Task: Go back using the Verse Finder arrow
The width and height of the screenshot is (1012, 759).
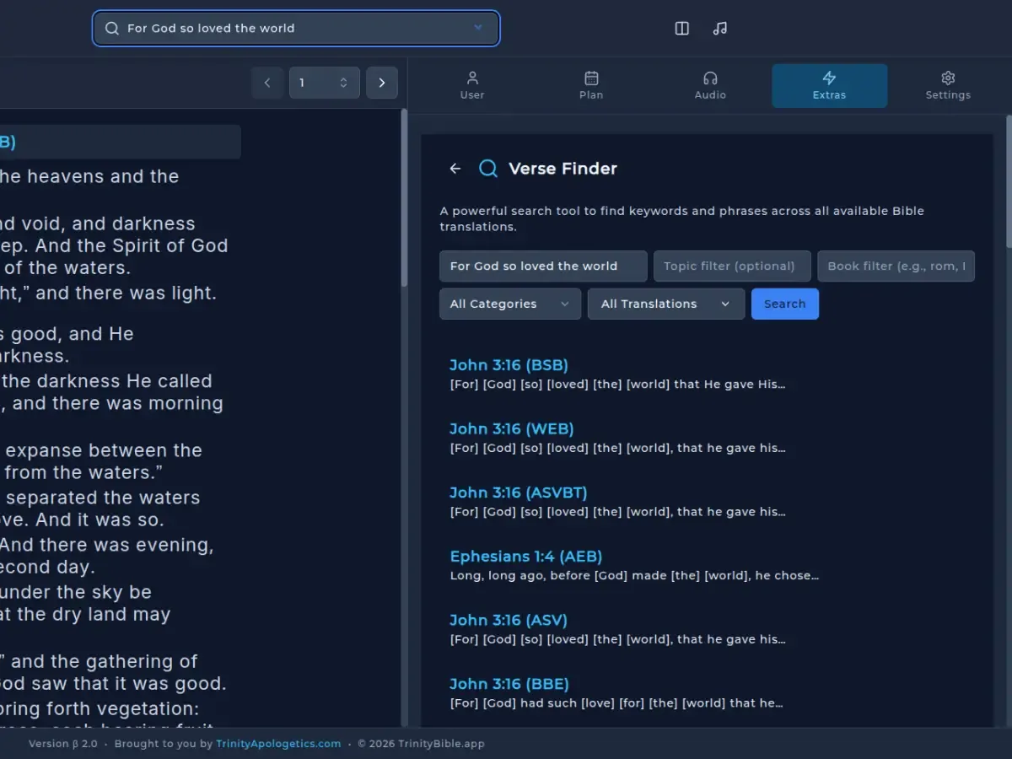Action: tap(455, 169)
